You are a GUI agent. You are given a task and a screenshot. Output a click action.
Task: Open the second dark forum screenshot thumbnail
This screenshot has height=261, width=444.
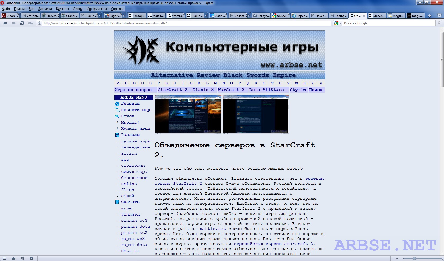click(x=255, y=114)
